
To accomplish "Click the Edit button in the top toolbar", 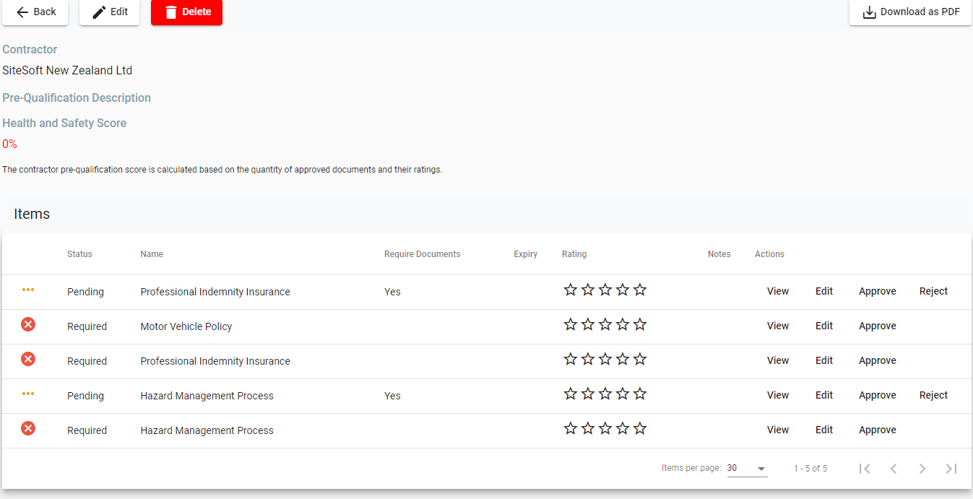I will (x=110, y=12).
